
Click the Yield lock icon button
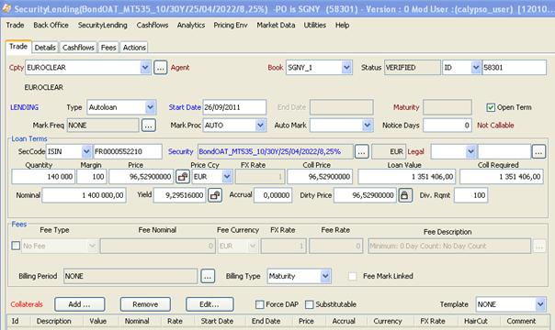pyautogui.click(x=215, y=195)
